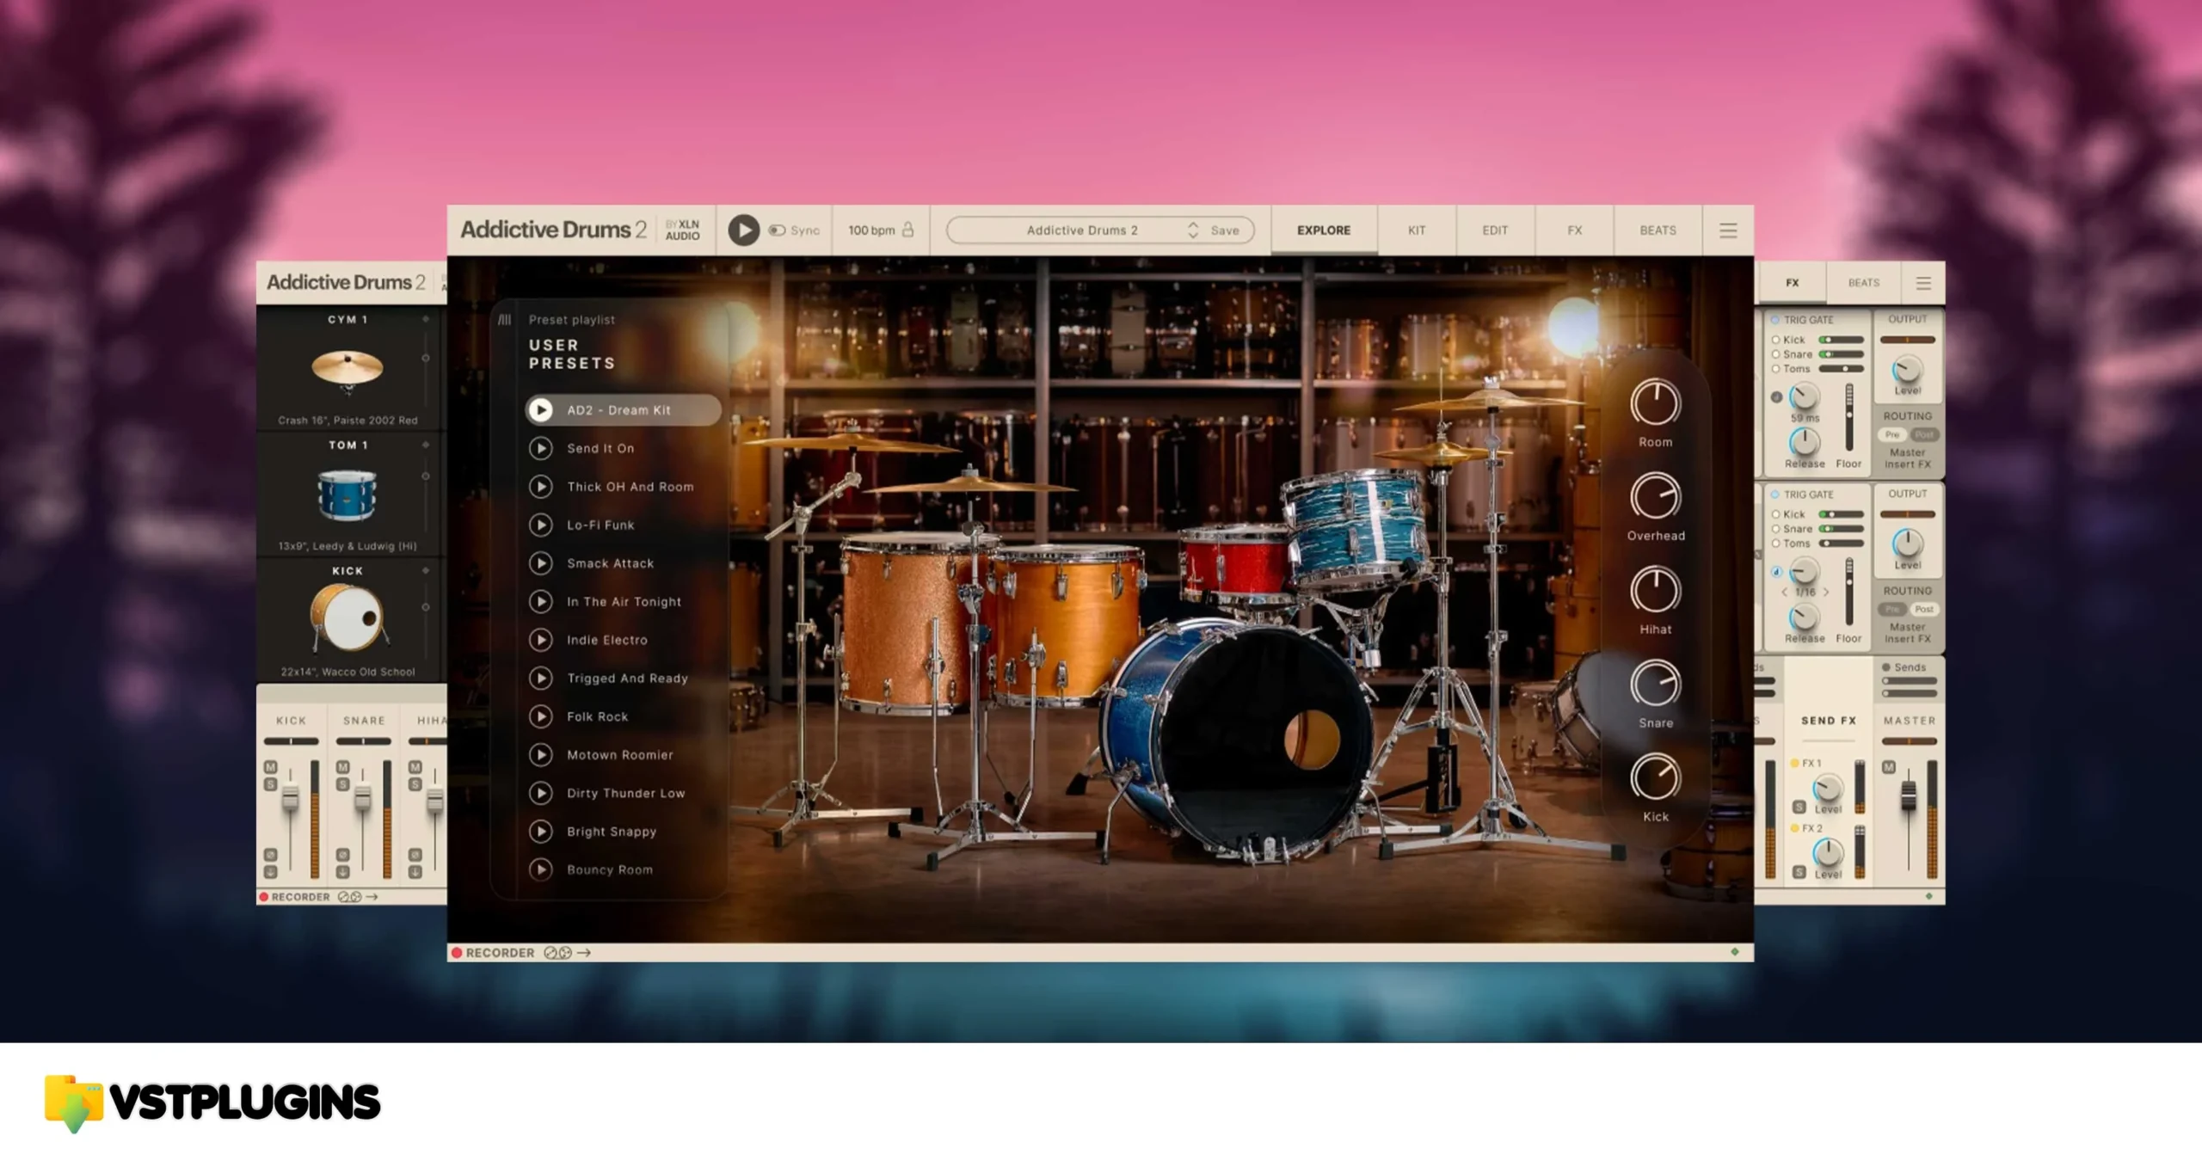Preview the Dirty Thunder Low preset
The height and width of the screenshot is (1167, 2202).
pos(540,793)
